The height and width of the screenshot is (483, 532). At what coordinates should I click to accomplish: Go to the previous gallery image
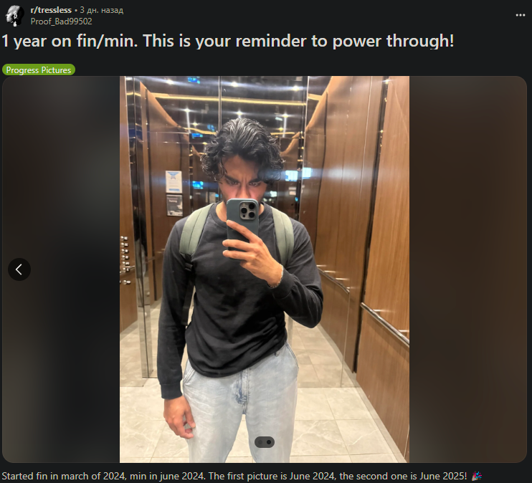click(x=19, y=269)
